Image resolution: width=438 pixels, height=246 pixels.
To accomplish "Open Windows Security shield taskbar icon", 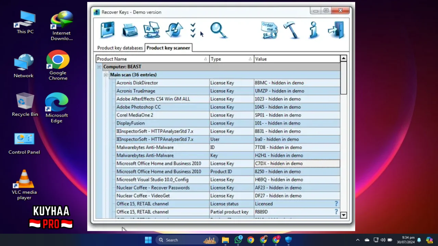I will pyautogui.click(x=288, y=240).
